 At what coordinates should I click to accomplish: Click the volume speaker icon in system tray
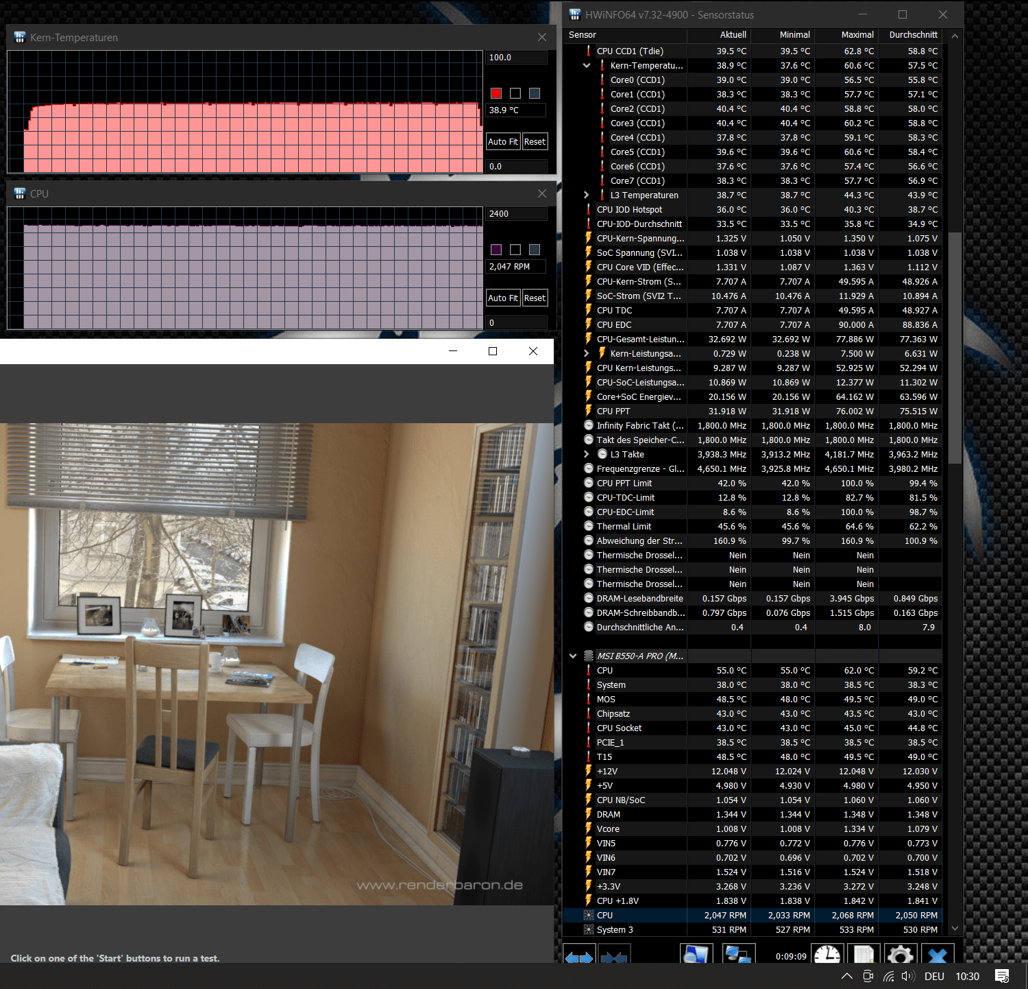(x=909, y=976)
